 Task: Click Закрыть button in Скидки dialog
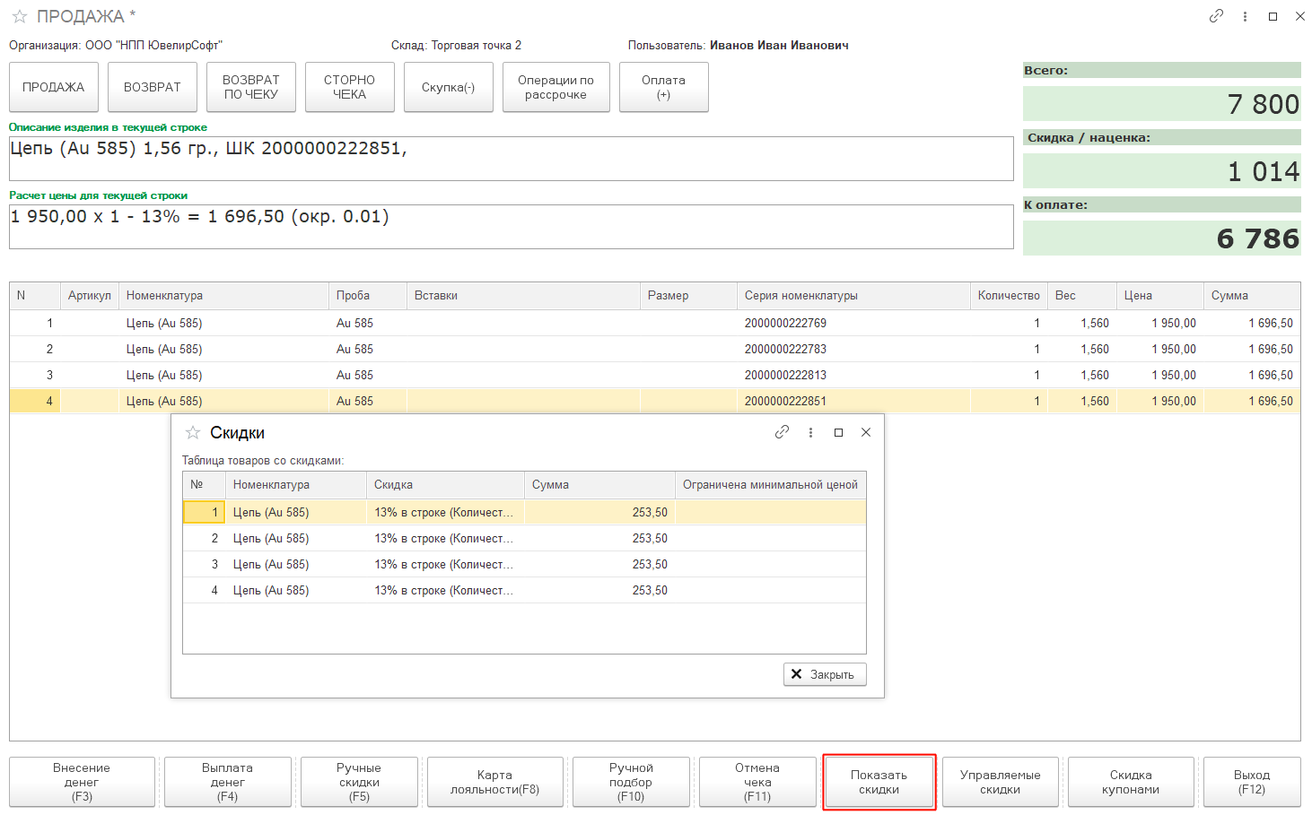point(825,674)
